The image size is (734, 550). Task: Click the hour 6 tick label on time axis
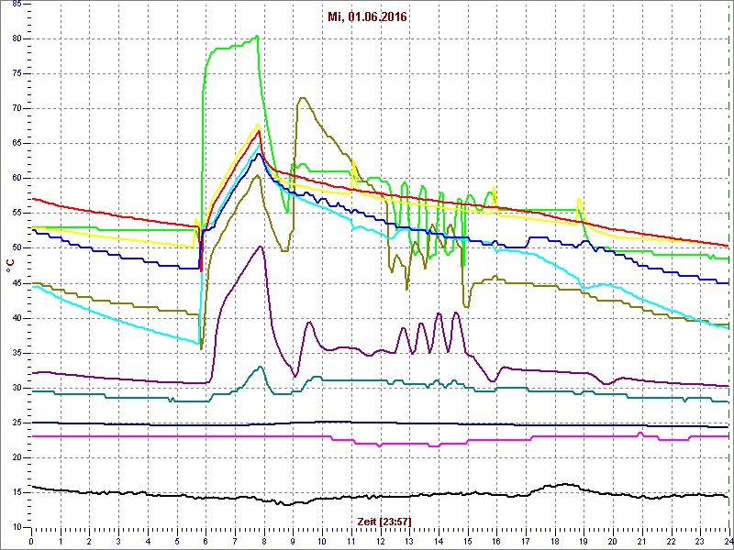click(206, 541)
